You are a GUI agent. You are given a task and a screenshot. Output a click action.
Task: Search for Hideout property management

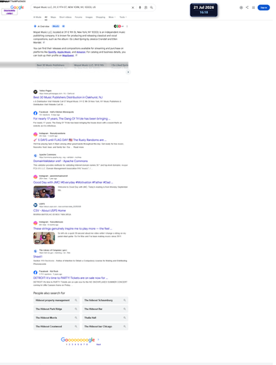click(56, 300)
